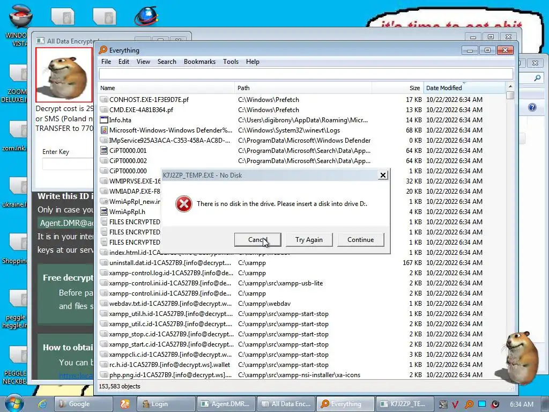Sort results by the Path column header

[x=303, y=88]
